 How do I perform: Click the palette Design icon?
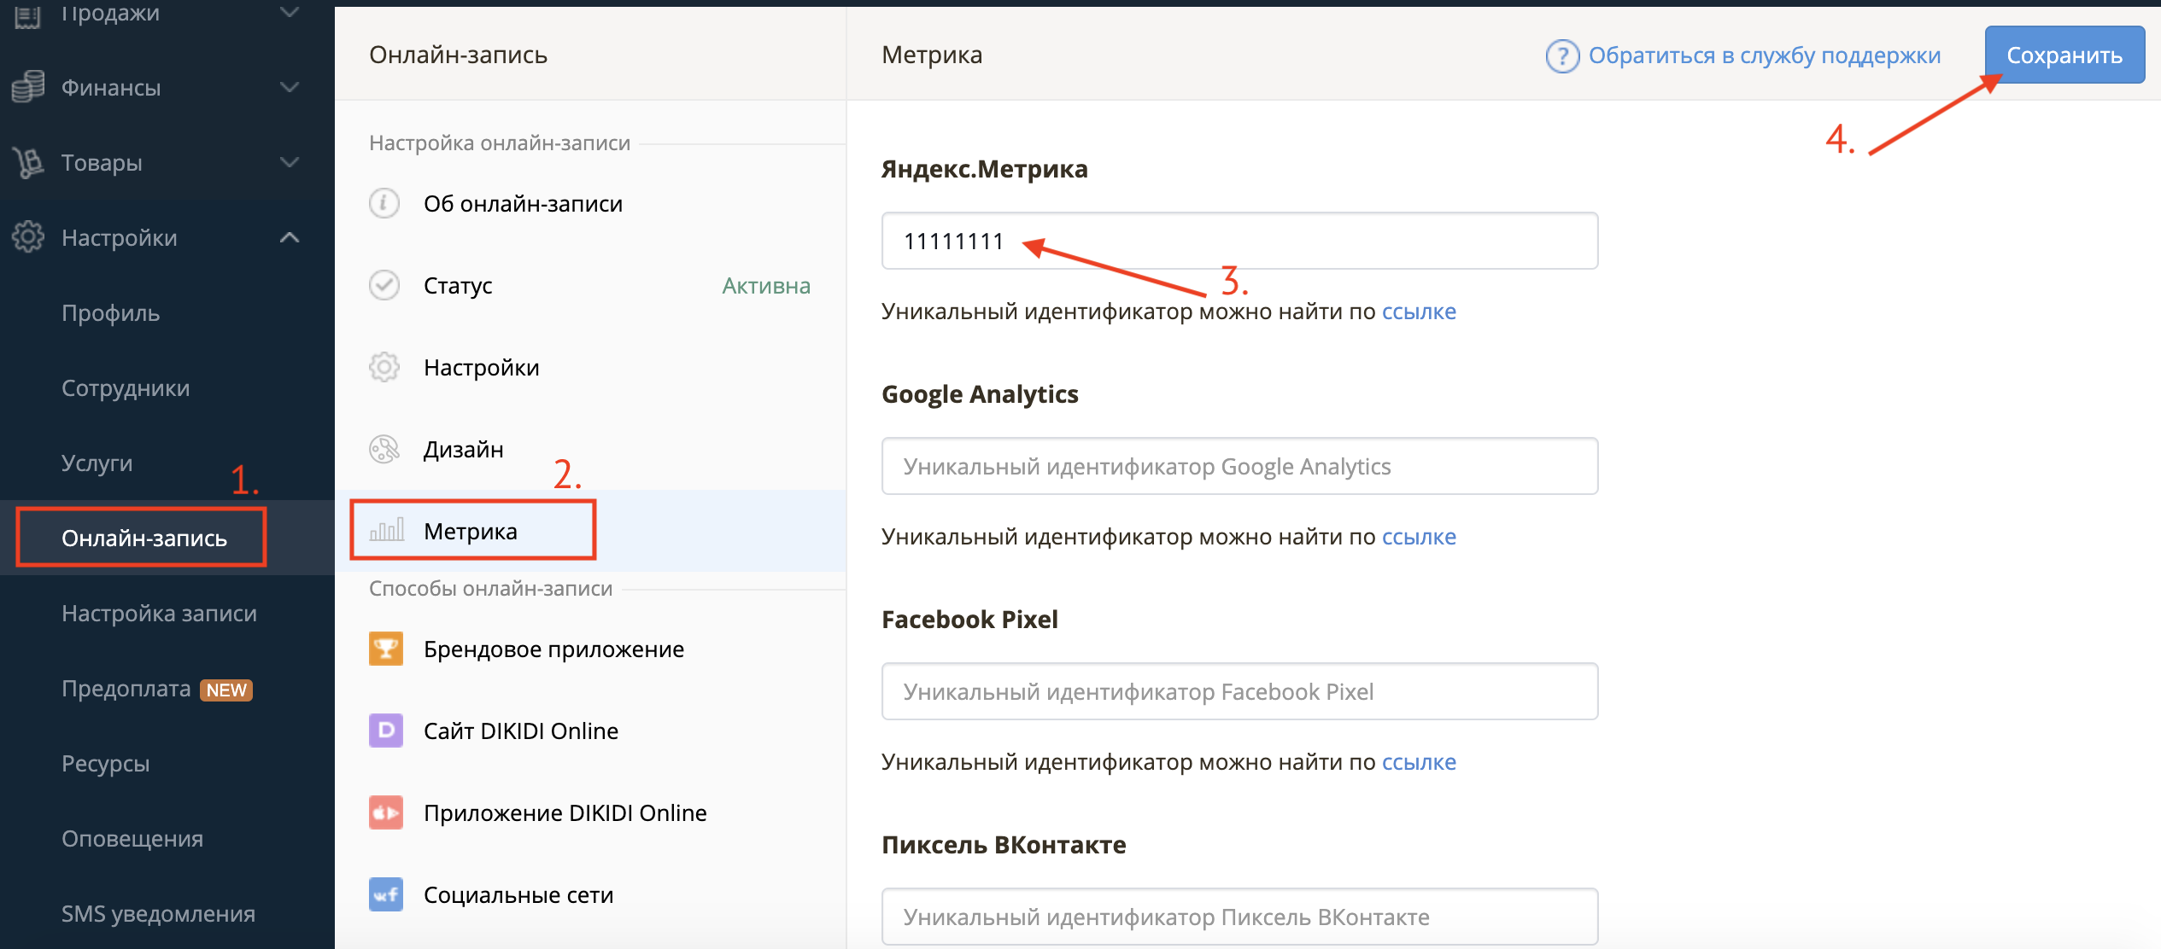tap(384, 449)
